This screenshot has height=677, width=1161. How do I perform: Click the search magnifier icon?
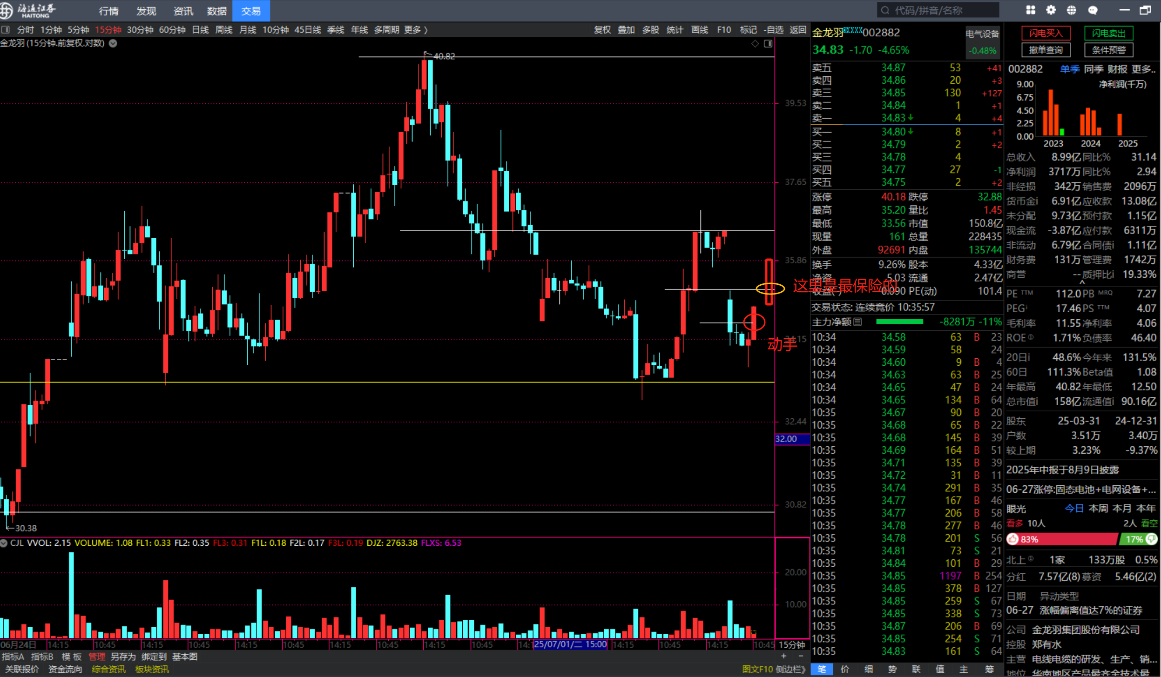[885, 10]
